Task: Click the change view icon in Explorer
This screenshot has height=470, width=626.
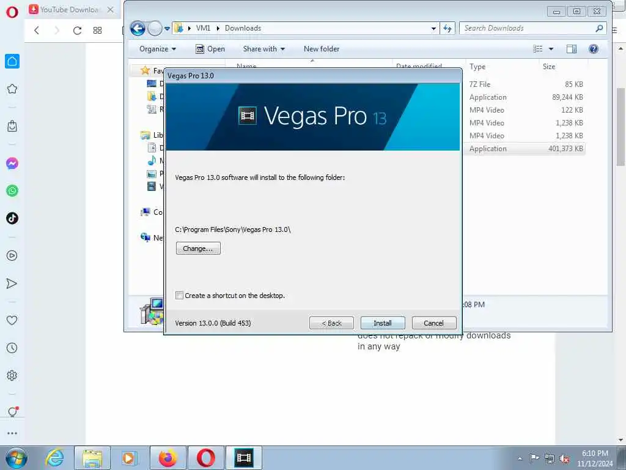Action: [538, 49]
